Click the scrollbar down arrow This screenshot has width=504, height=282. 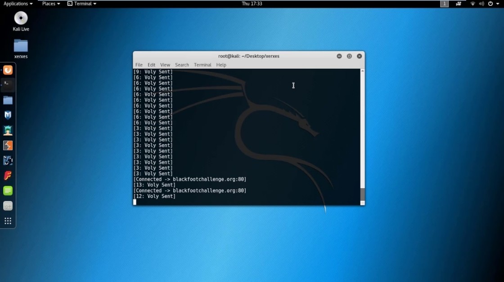click(363, 203)
